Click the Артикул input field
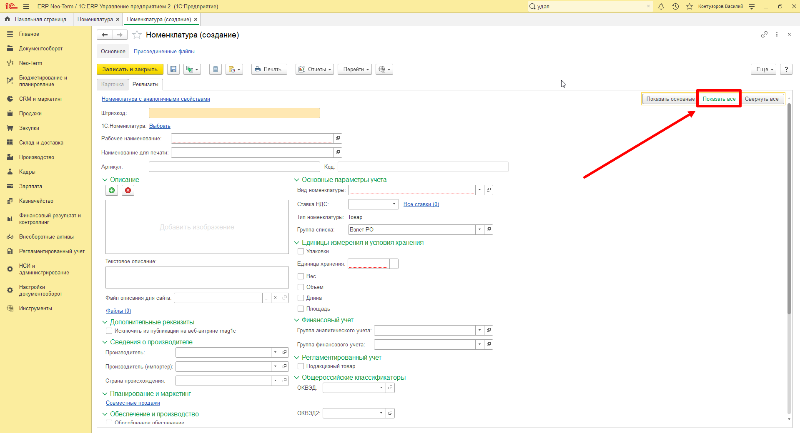Image resolution: width=800 pixels, height=433 pixels. tap(234, 167)
